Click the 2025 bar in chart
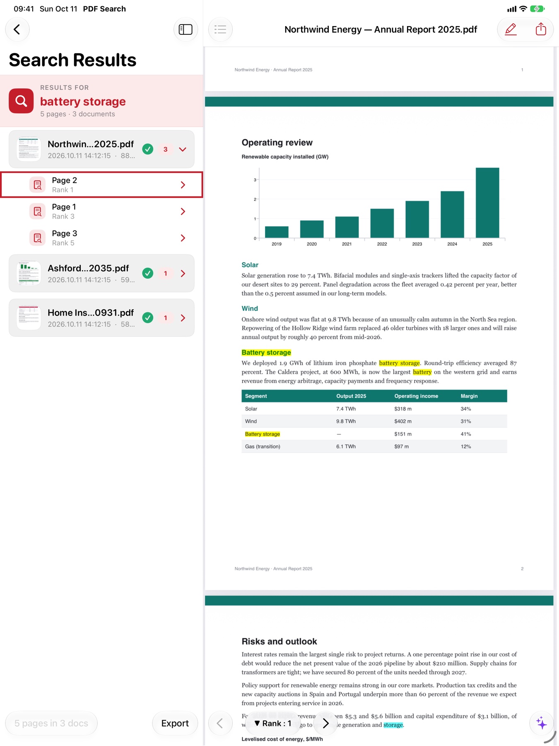The image size is (559, 746). (487, 203)
